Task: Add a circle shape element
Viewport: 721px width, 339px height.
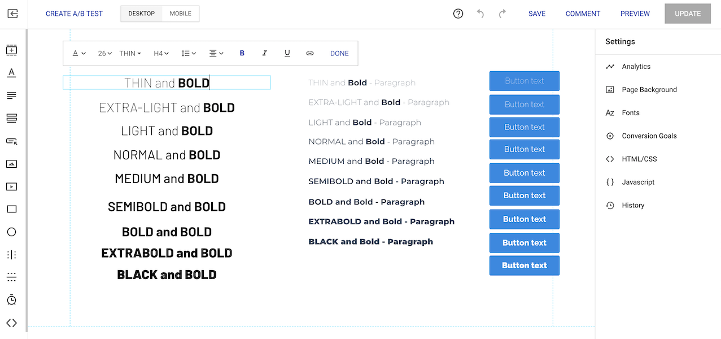Action: click(12, 232)
